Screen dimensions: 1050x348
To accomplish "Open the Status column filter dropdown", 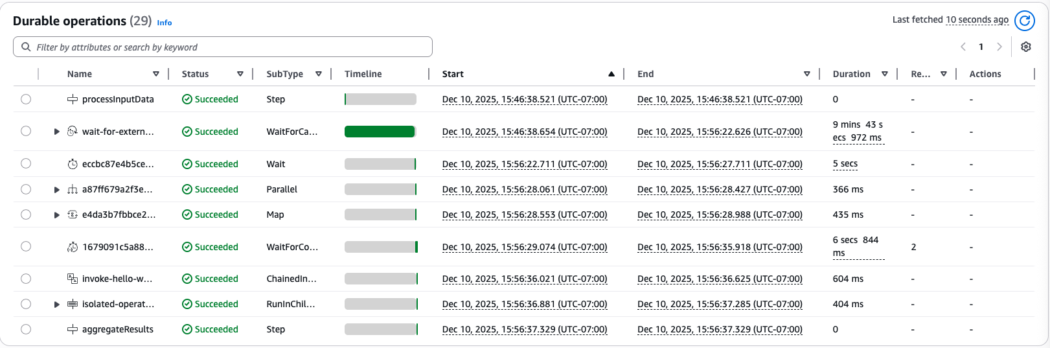I will pyautogui.click(x=240, y=74).
